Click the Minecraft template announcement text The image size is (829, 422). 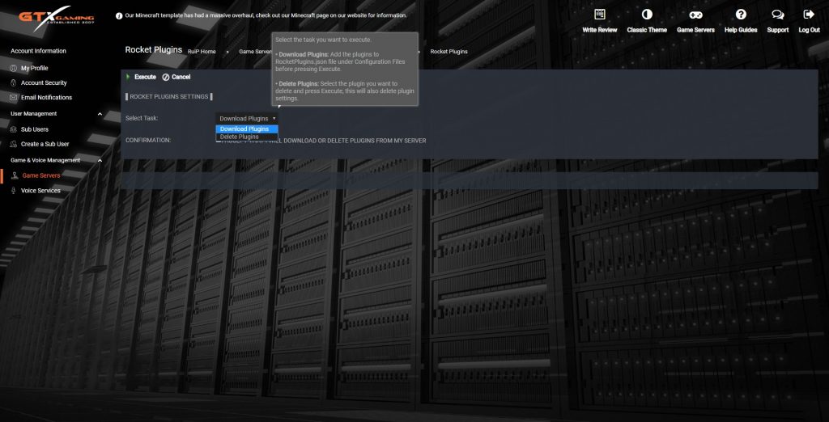(x=266, y=16)
